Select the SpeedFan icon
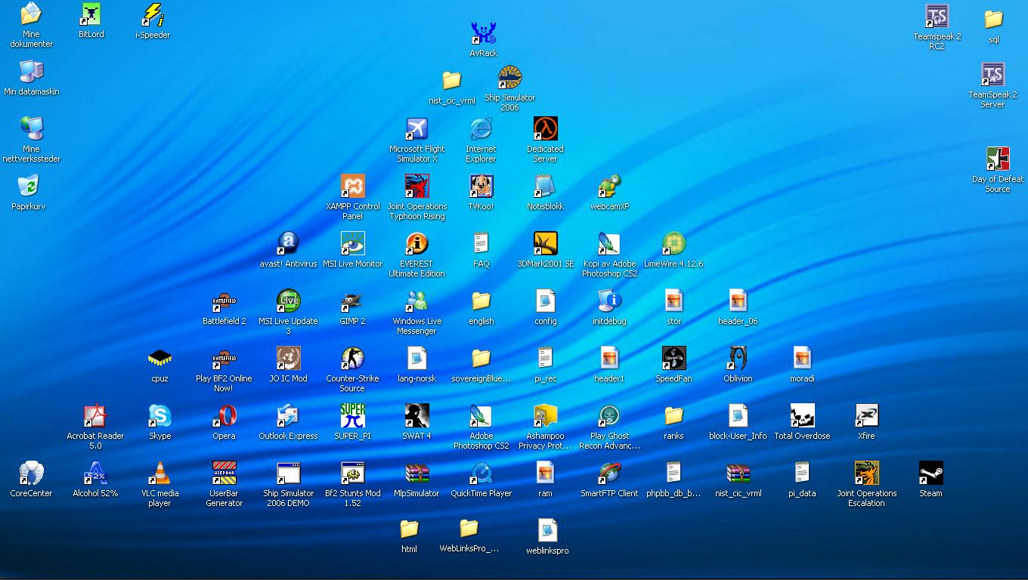 tap(673, 359)
